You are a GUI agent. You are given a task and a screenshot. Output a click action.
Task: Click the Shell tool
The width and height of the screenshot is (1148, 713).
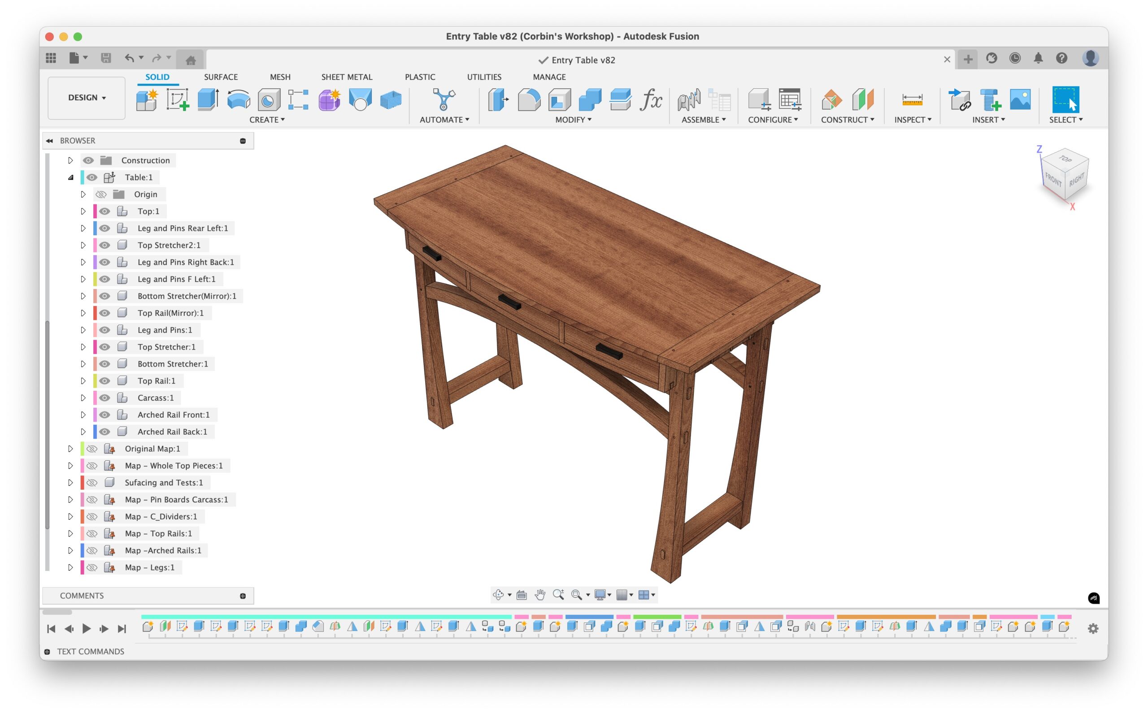pyautogui.click(x=560, y=100)
